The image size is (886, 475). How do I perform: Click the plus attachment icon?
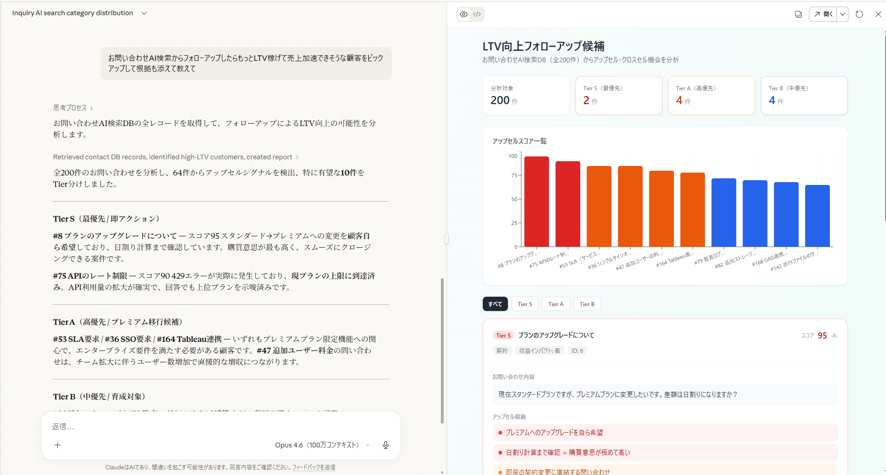(x=58, y=445)
